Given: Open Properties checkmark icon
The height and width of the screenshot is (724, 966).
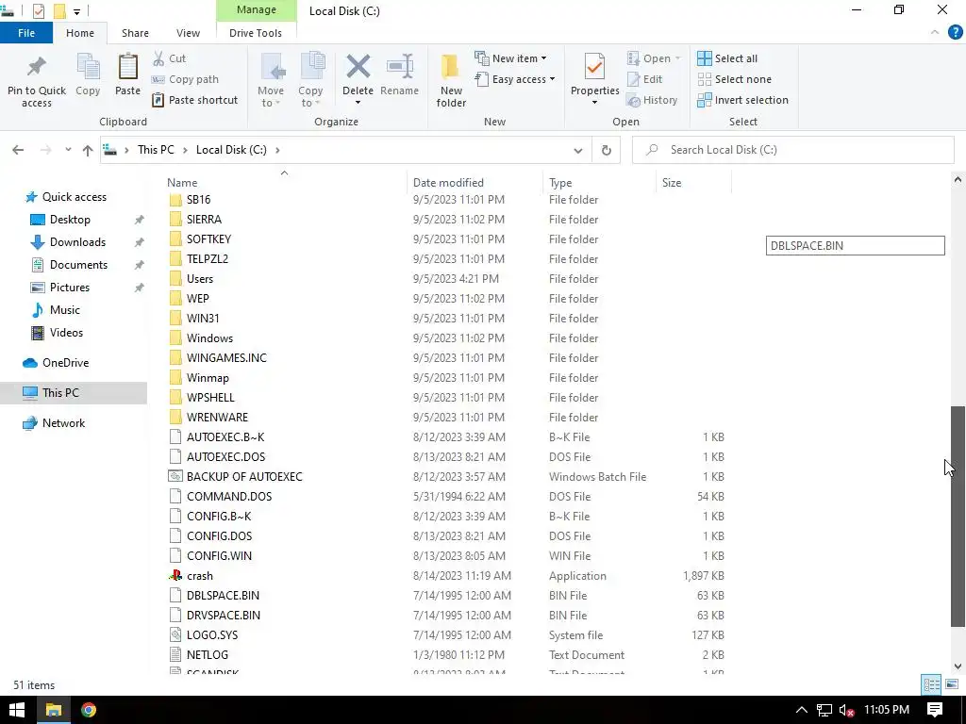Looking at the screenshot, I should tap(594, 67).
